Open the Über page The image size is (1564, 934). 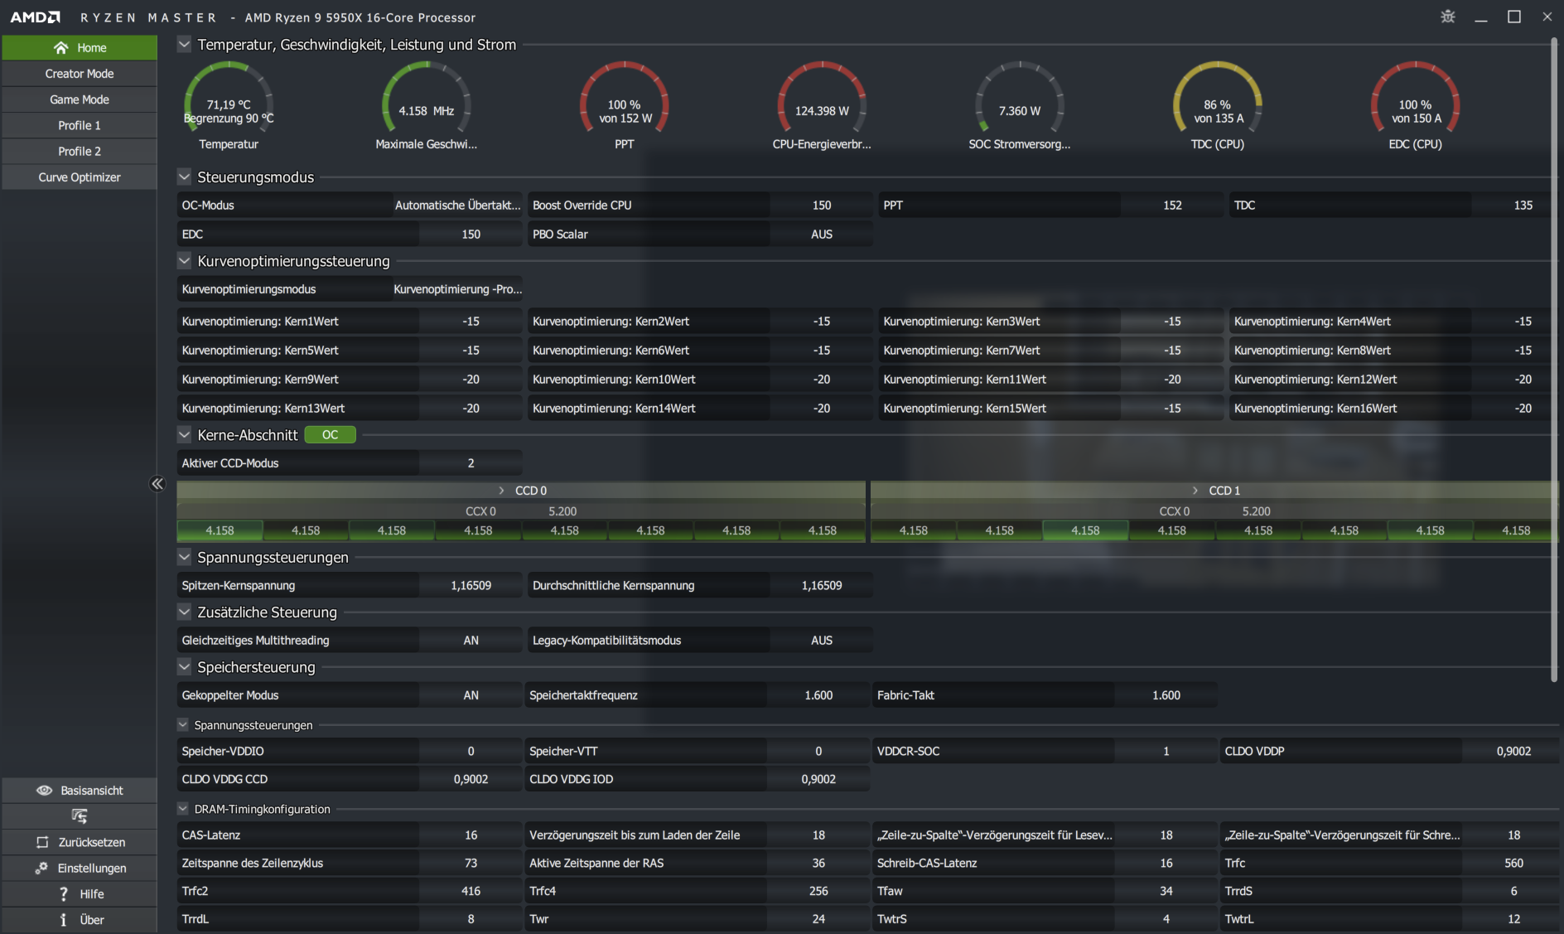coord(80,920)
